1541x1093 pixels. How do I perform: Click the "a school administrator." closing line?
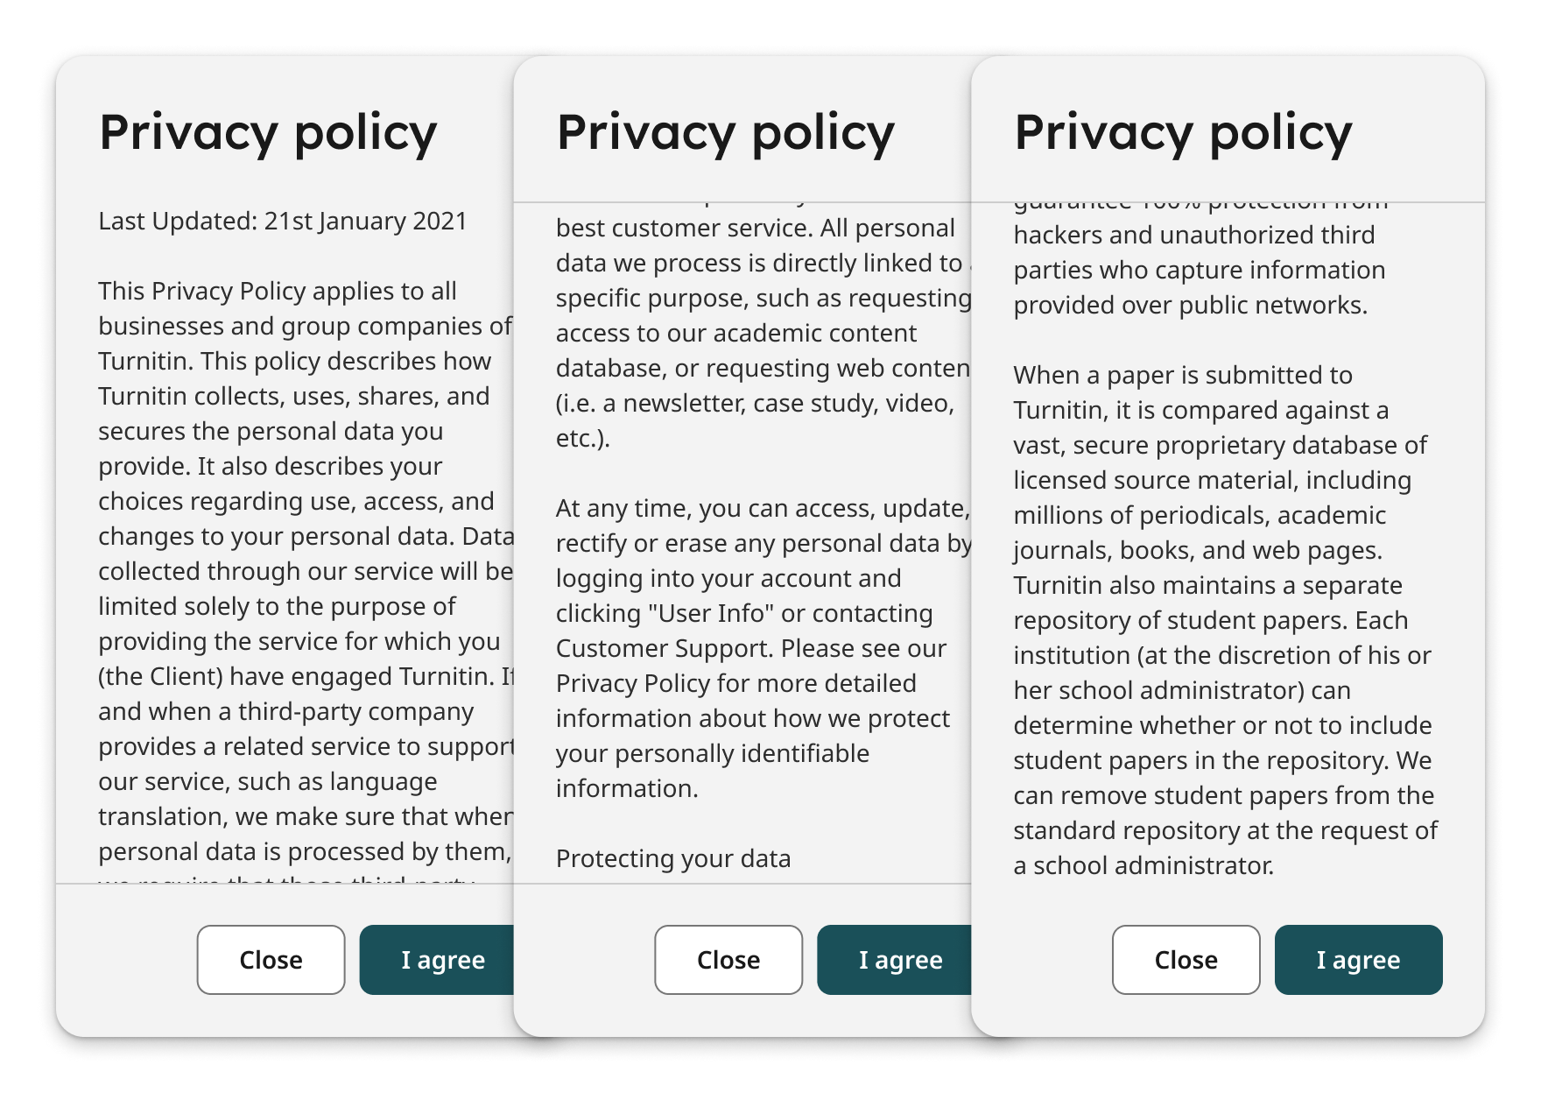1143,865
